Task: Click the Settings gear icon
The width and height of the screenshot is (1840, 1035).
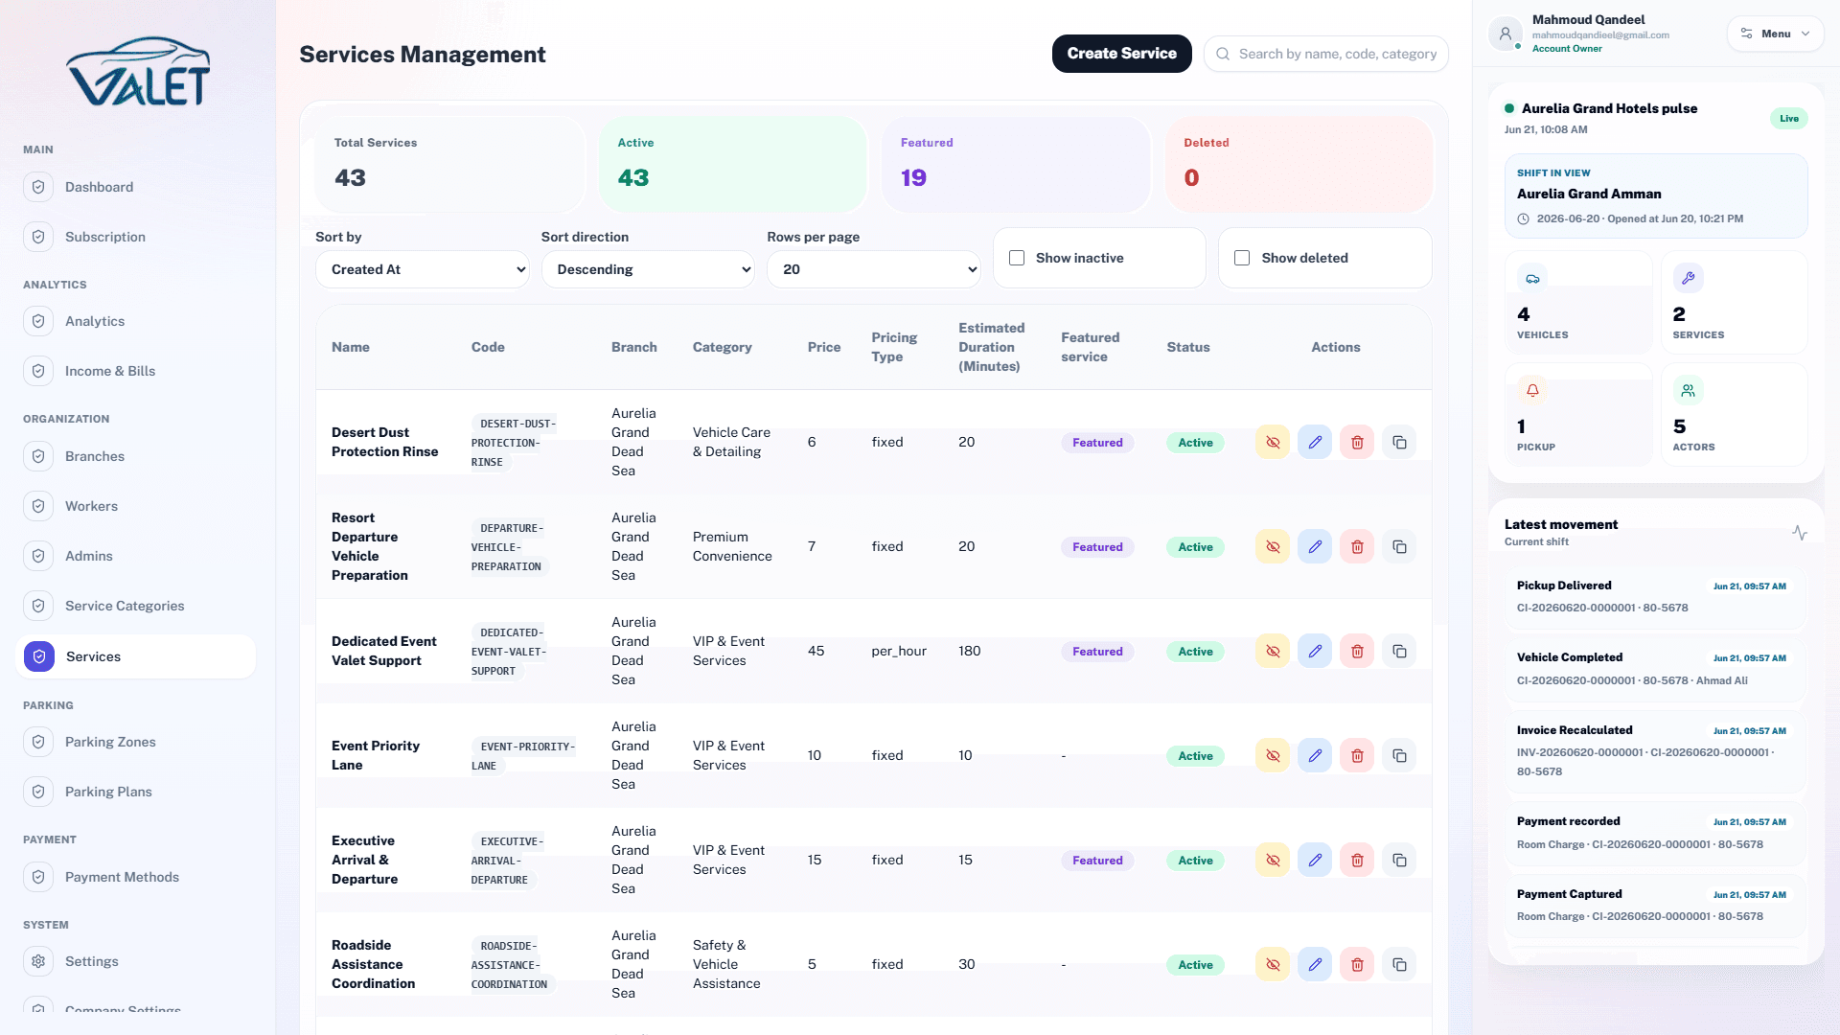Action: pyautogui.click(x=38, y=961)
